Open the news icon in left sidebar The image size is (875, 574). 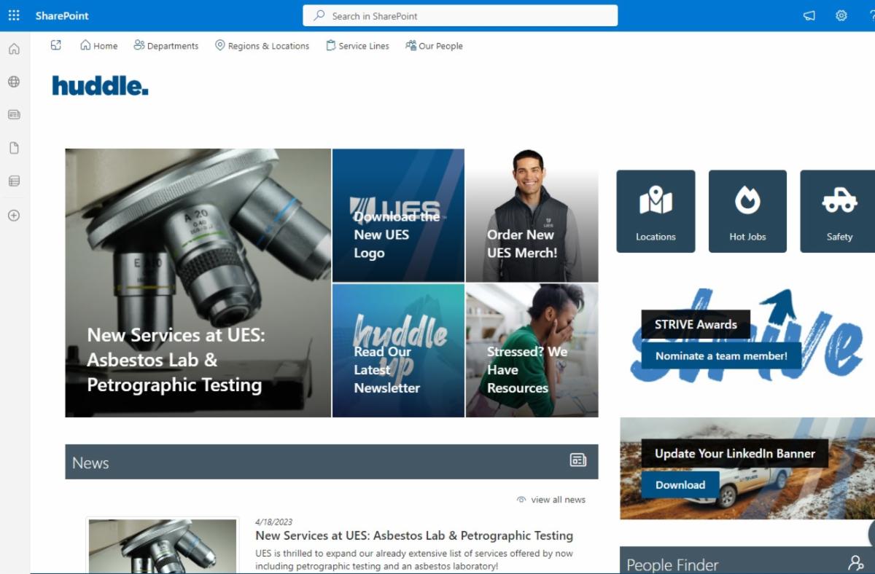tap(14, 114)
